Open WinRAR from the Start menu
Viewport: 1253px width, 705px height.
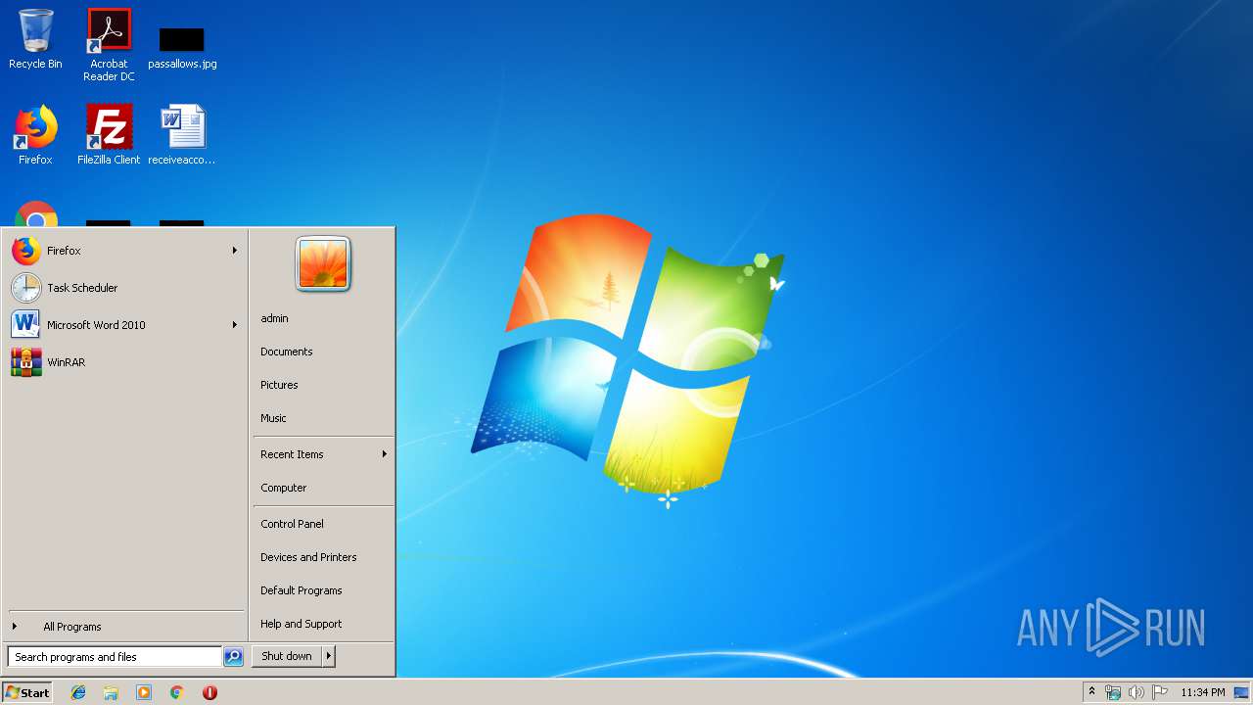(x=125, y=362)
